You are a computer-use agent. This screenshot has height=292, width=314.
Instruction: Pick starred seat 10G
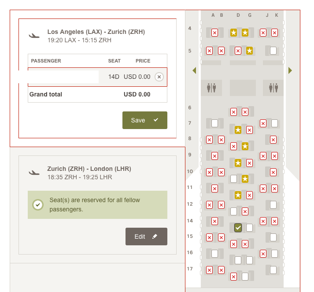tap(245, 179)
